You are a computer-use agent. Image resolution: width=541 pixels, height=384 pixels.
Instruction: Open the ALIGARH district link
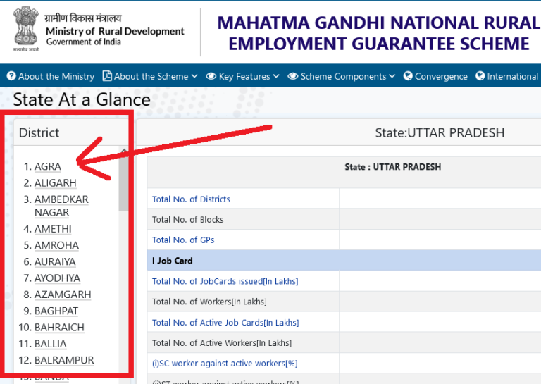click(x=55, y=182)
